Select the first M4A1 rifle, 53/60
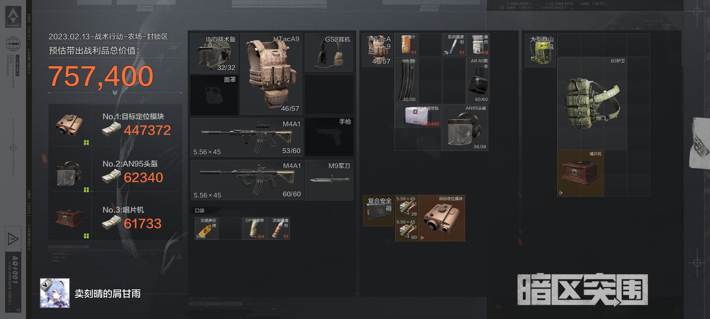The height and width of the screenshot is (319, 710). point(247,137)
